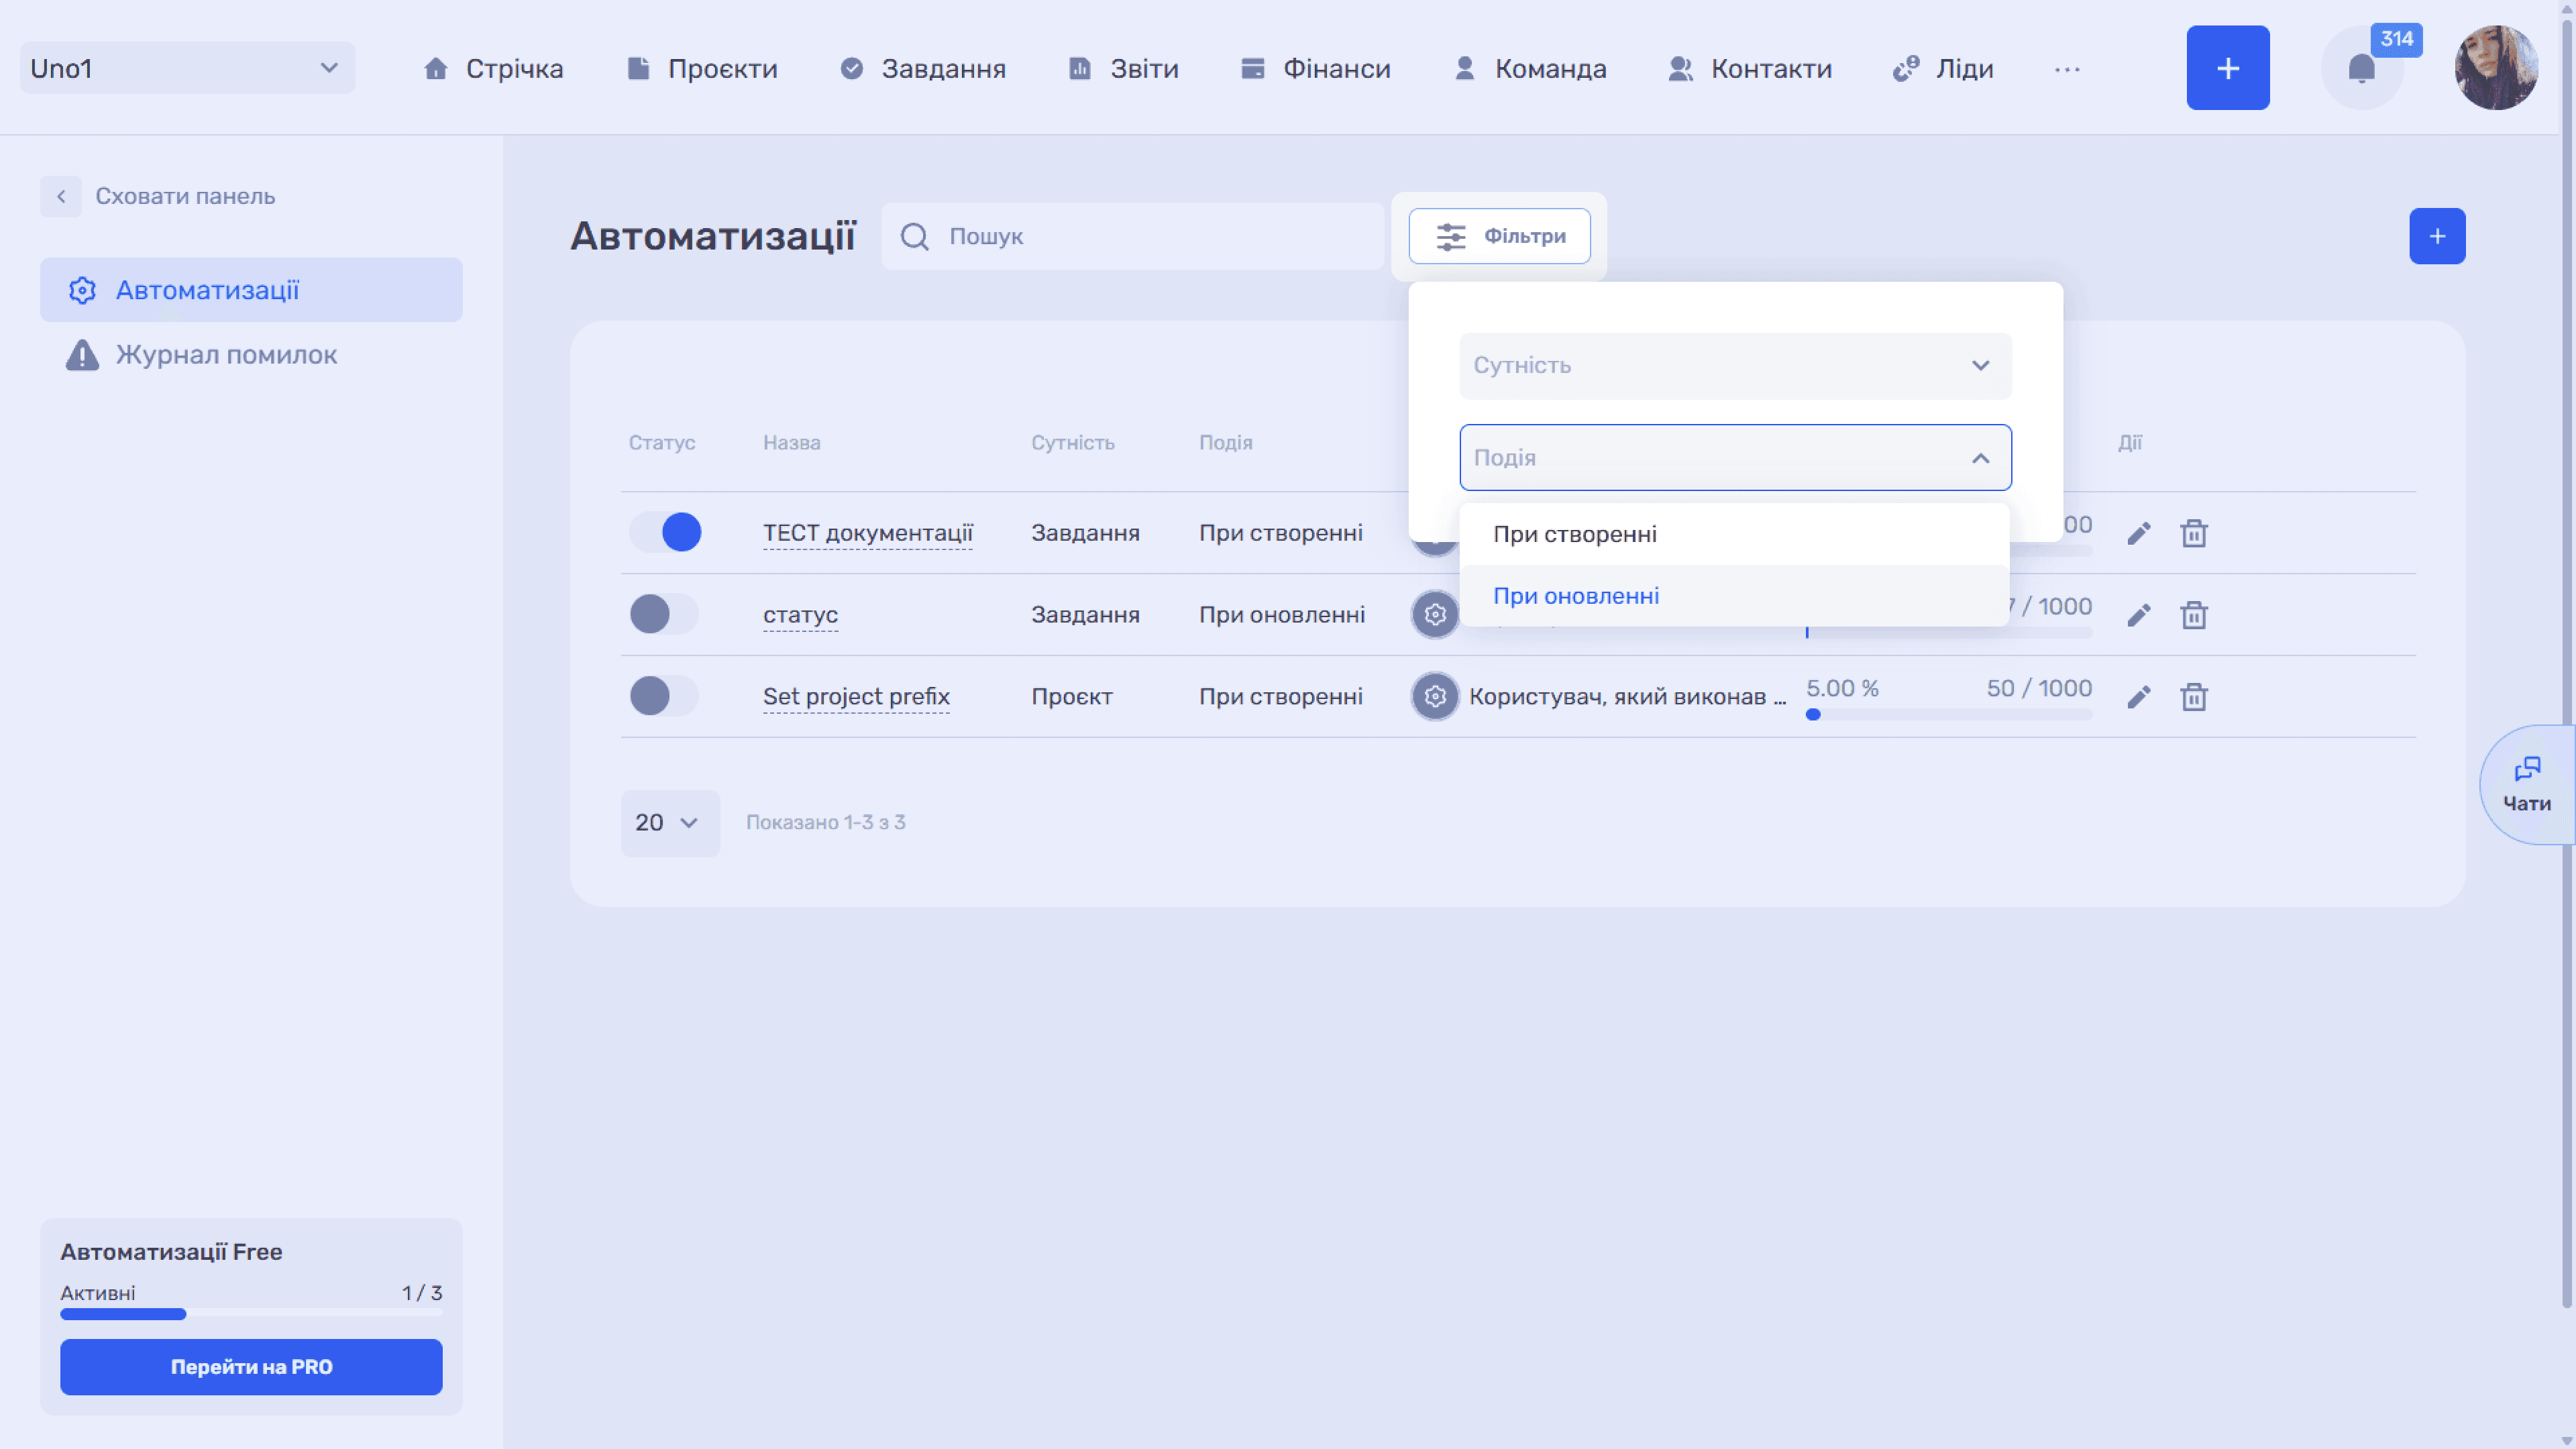Select Автоматизації in the sidebar

click(251, 290)
